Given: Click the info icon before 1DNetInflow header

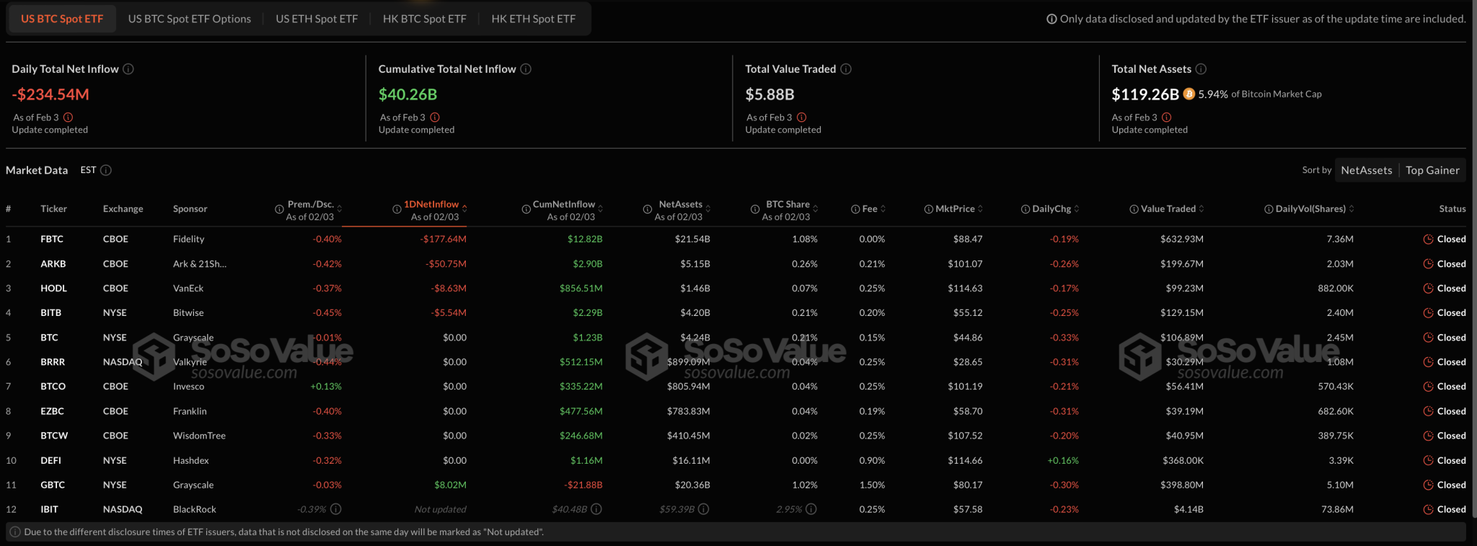Looking at the screenshot, I should (397, 209).
